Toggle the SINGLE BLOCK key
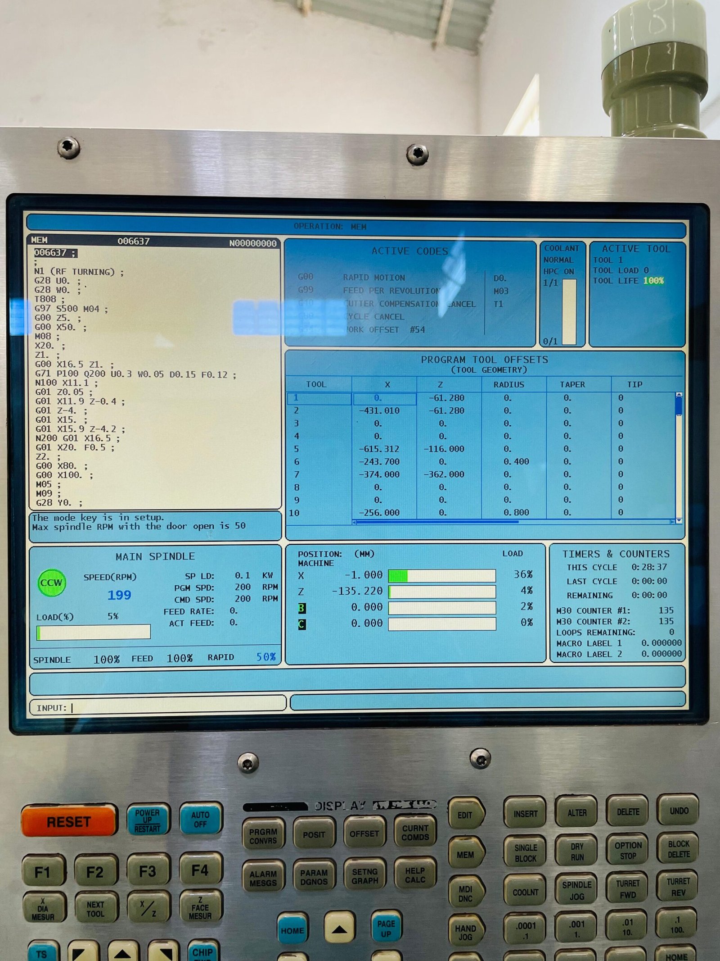 click(x=525, y=853)
